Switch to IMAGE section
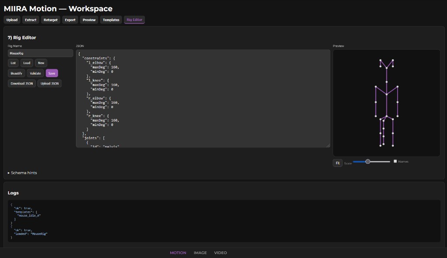Viewport: 447px width, 258px height. 200,253
